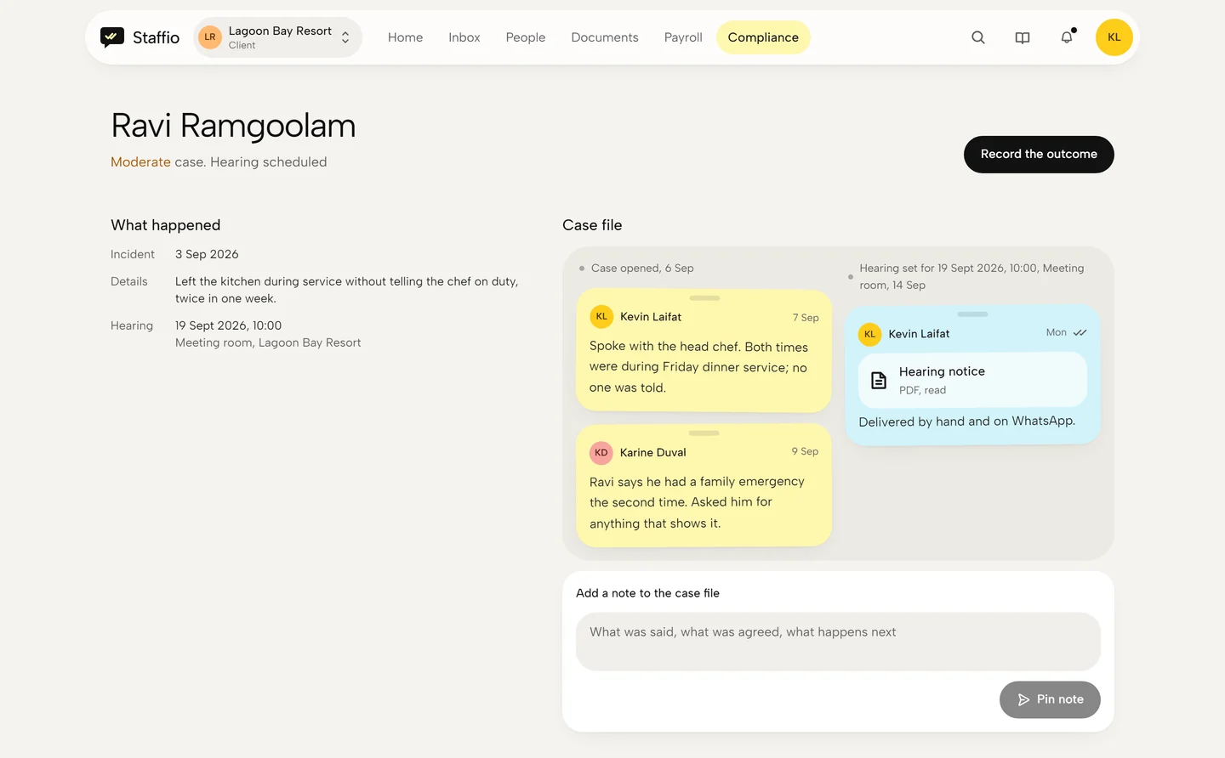Open the book guide icon
The height and width of the screenshot is (758, 1225).
pyautogui.click(x=1023, y=37)
